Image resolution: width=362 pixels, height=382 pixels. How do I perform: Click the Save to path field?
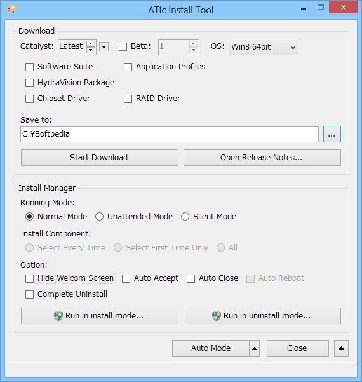(170, 134)
